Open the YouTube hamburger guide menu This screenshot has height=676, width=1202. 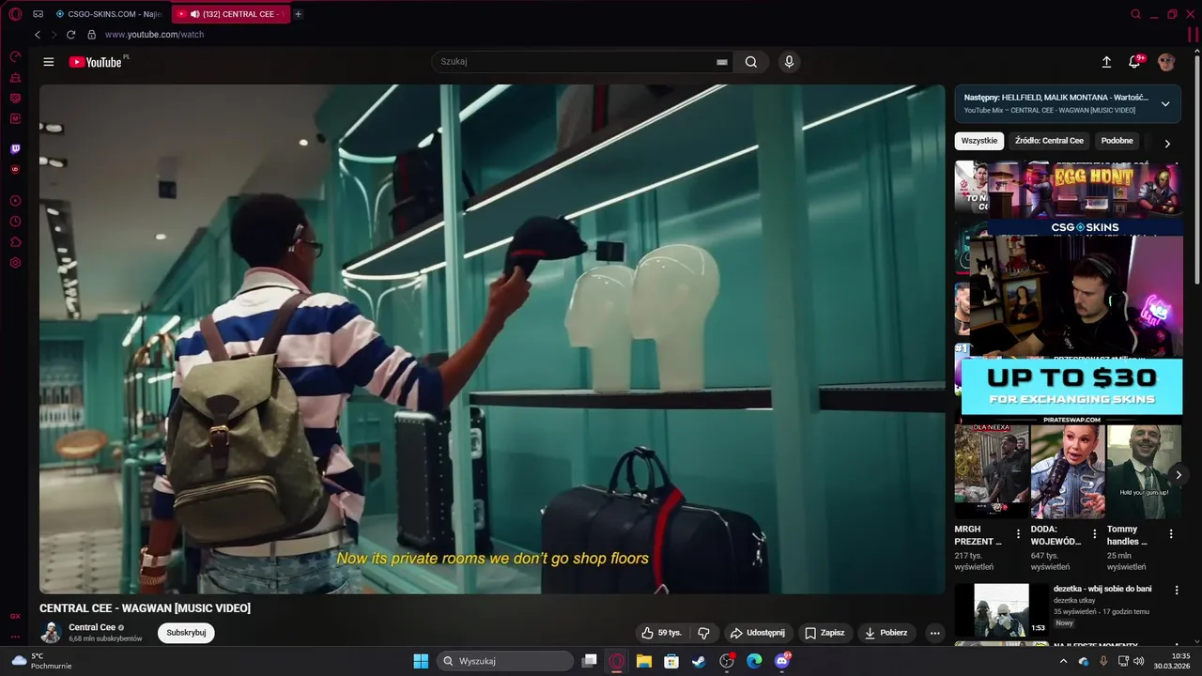(x=49, y=62)
